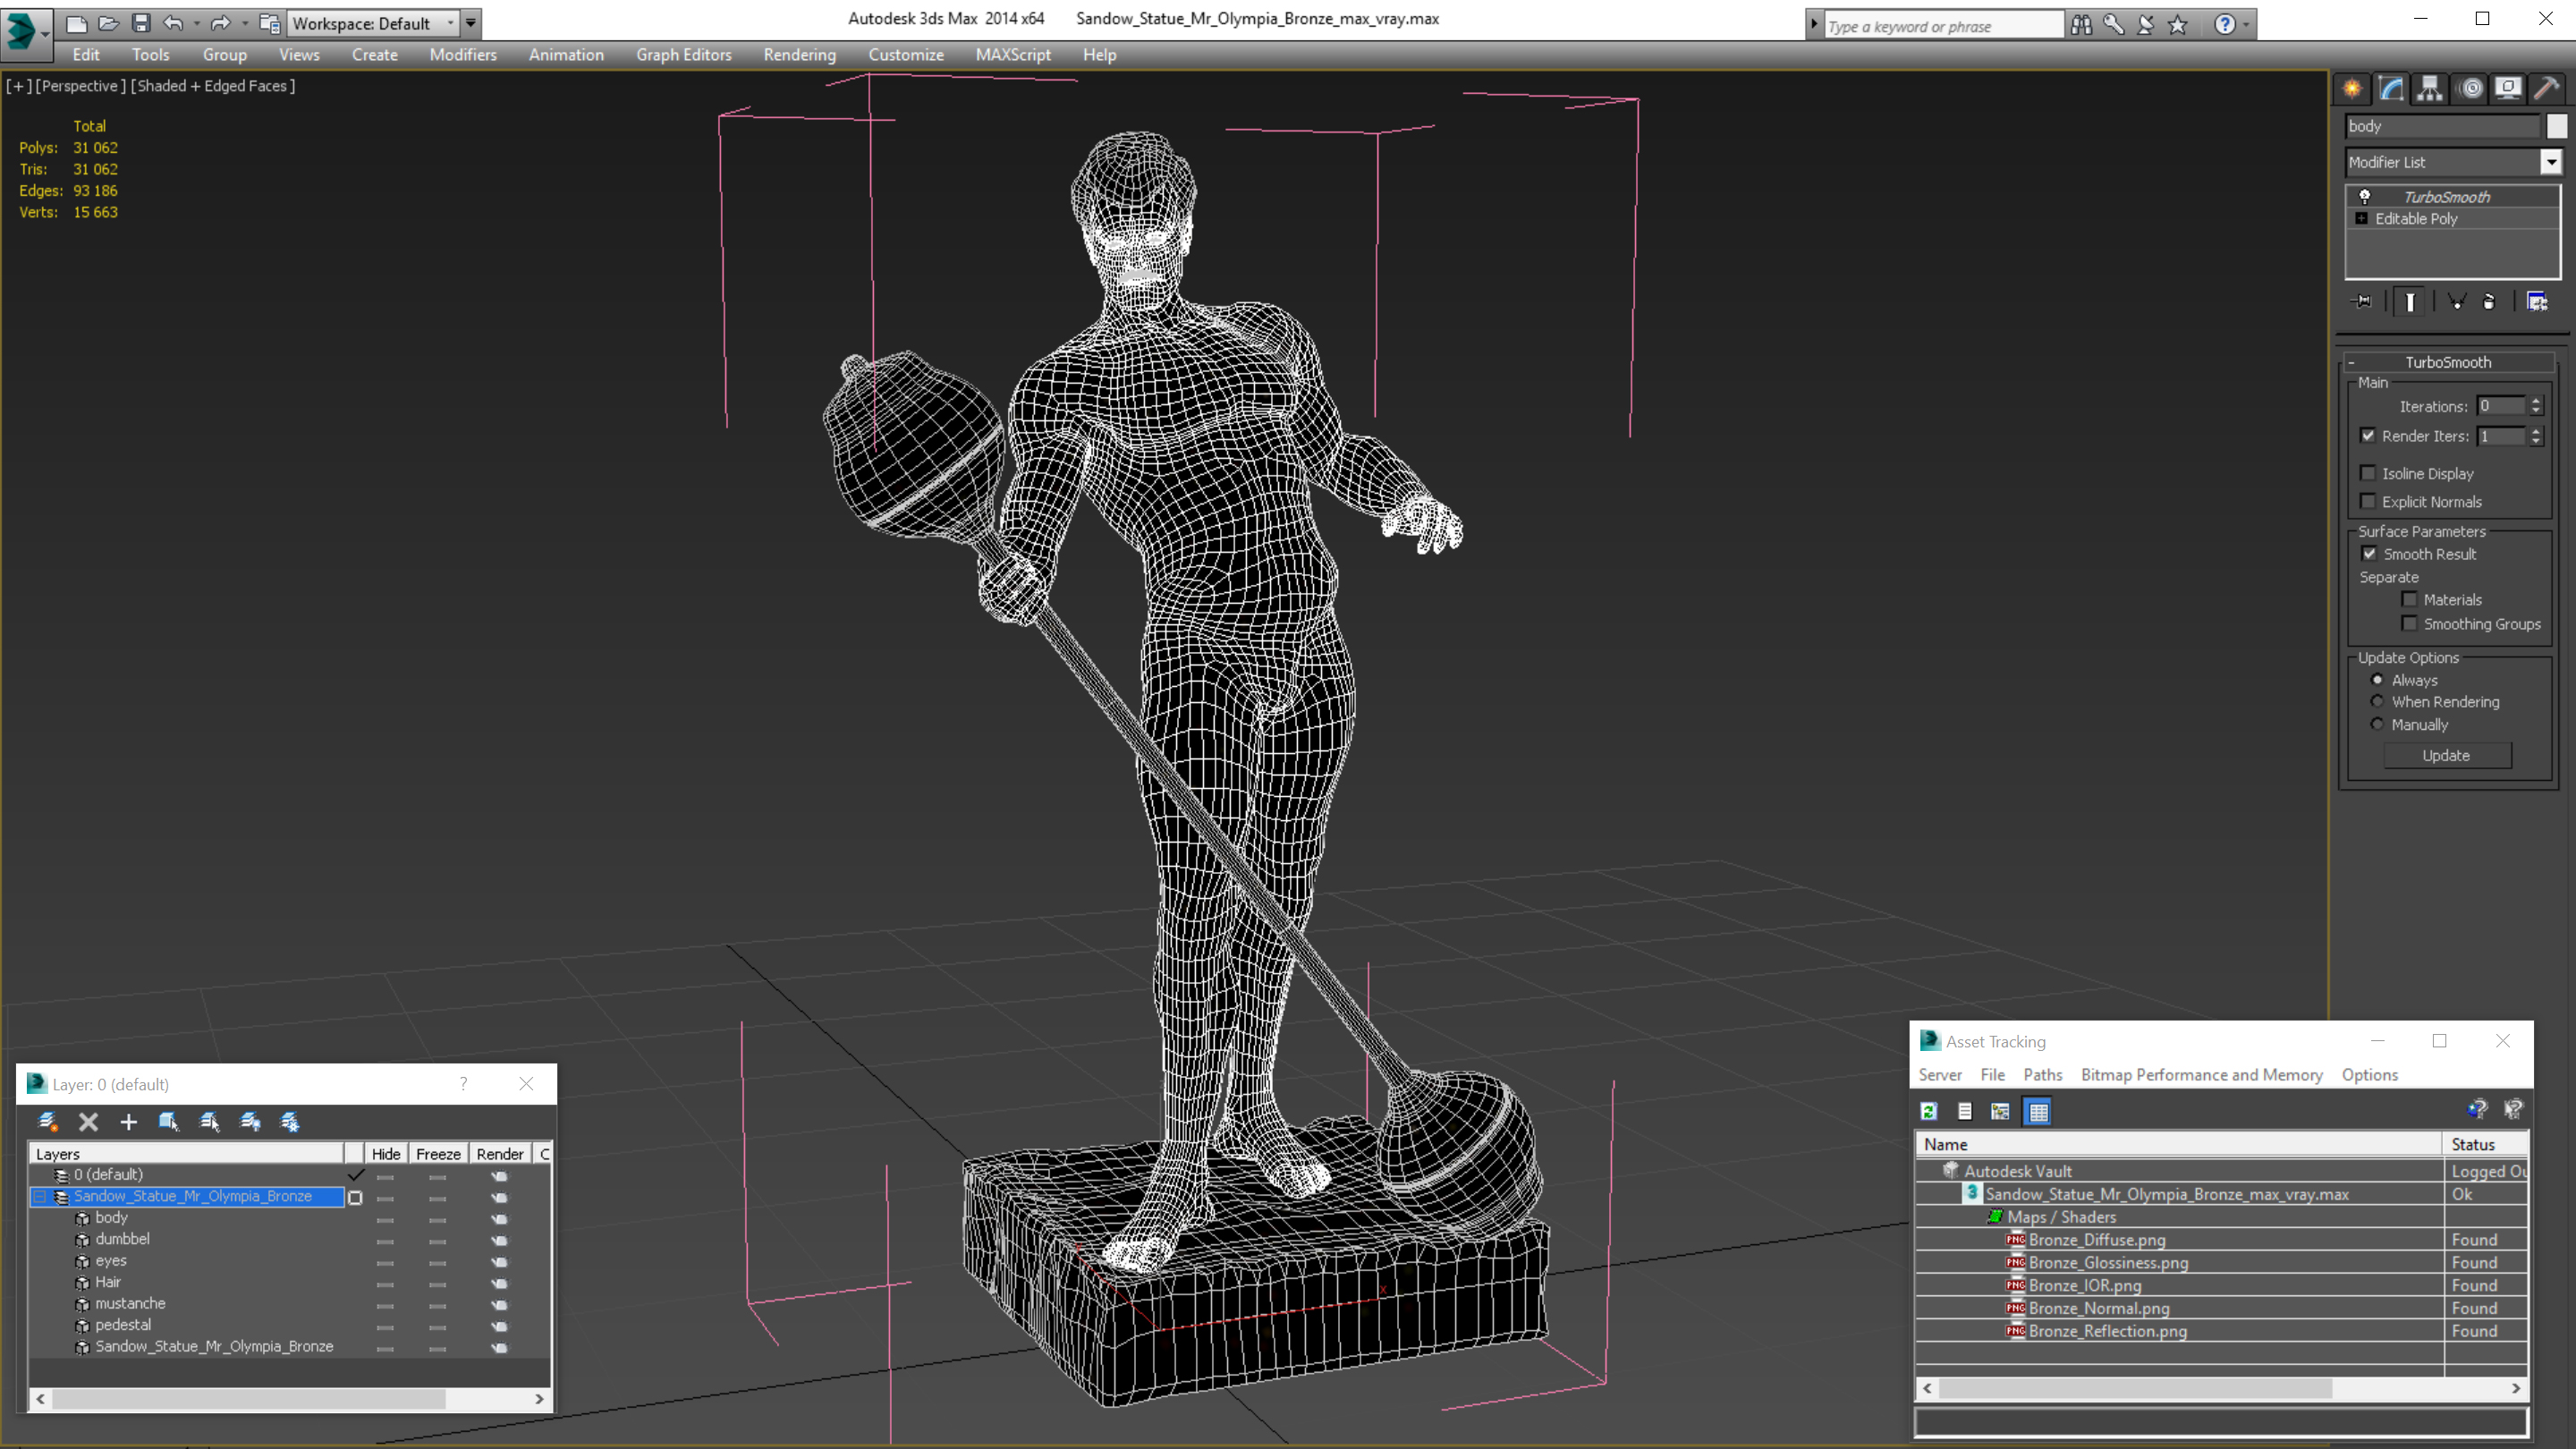
Task: Click Add Selected Objects plus icon
Action: (128, 1122)
